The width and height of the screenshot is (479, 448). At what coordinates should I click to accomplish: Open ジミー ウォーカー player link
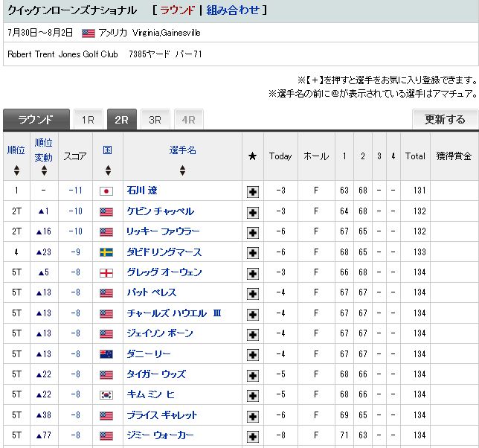click(160, 435)
